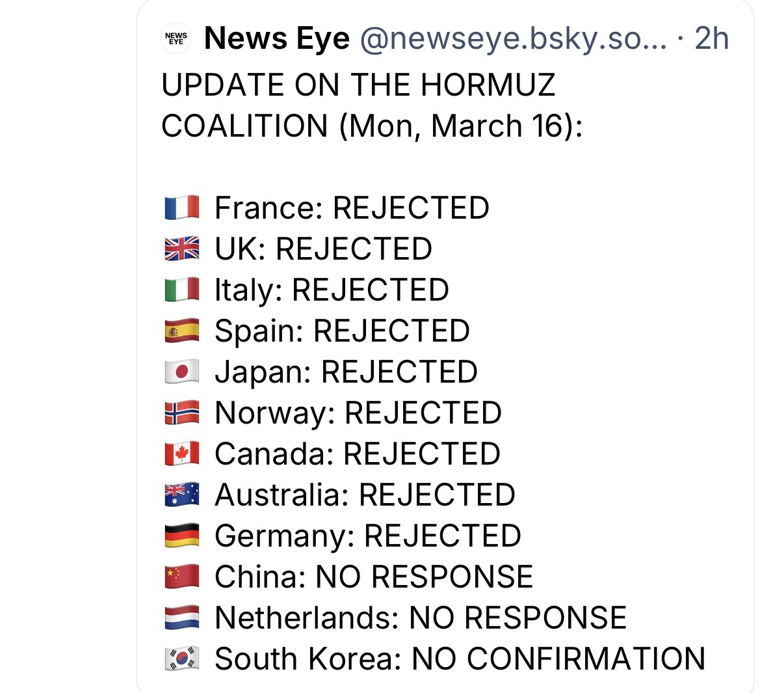Click the Italy flag emoji
The width and height of the screenshot is (784, 693).
(182, 290)
